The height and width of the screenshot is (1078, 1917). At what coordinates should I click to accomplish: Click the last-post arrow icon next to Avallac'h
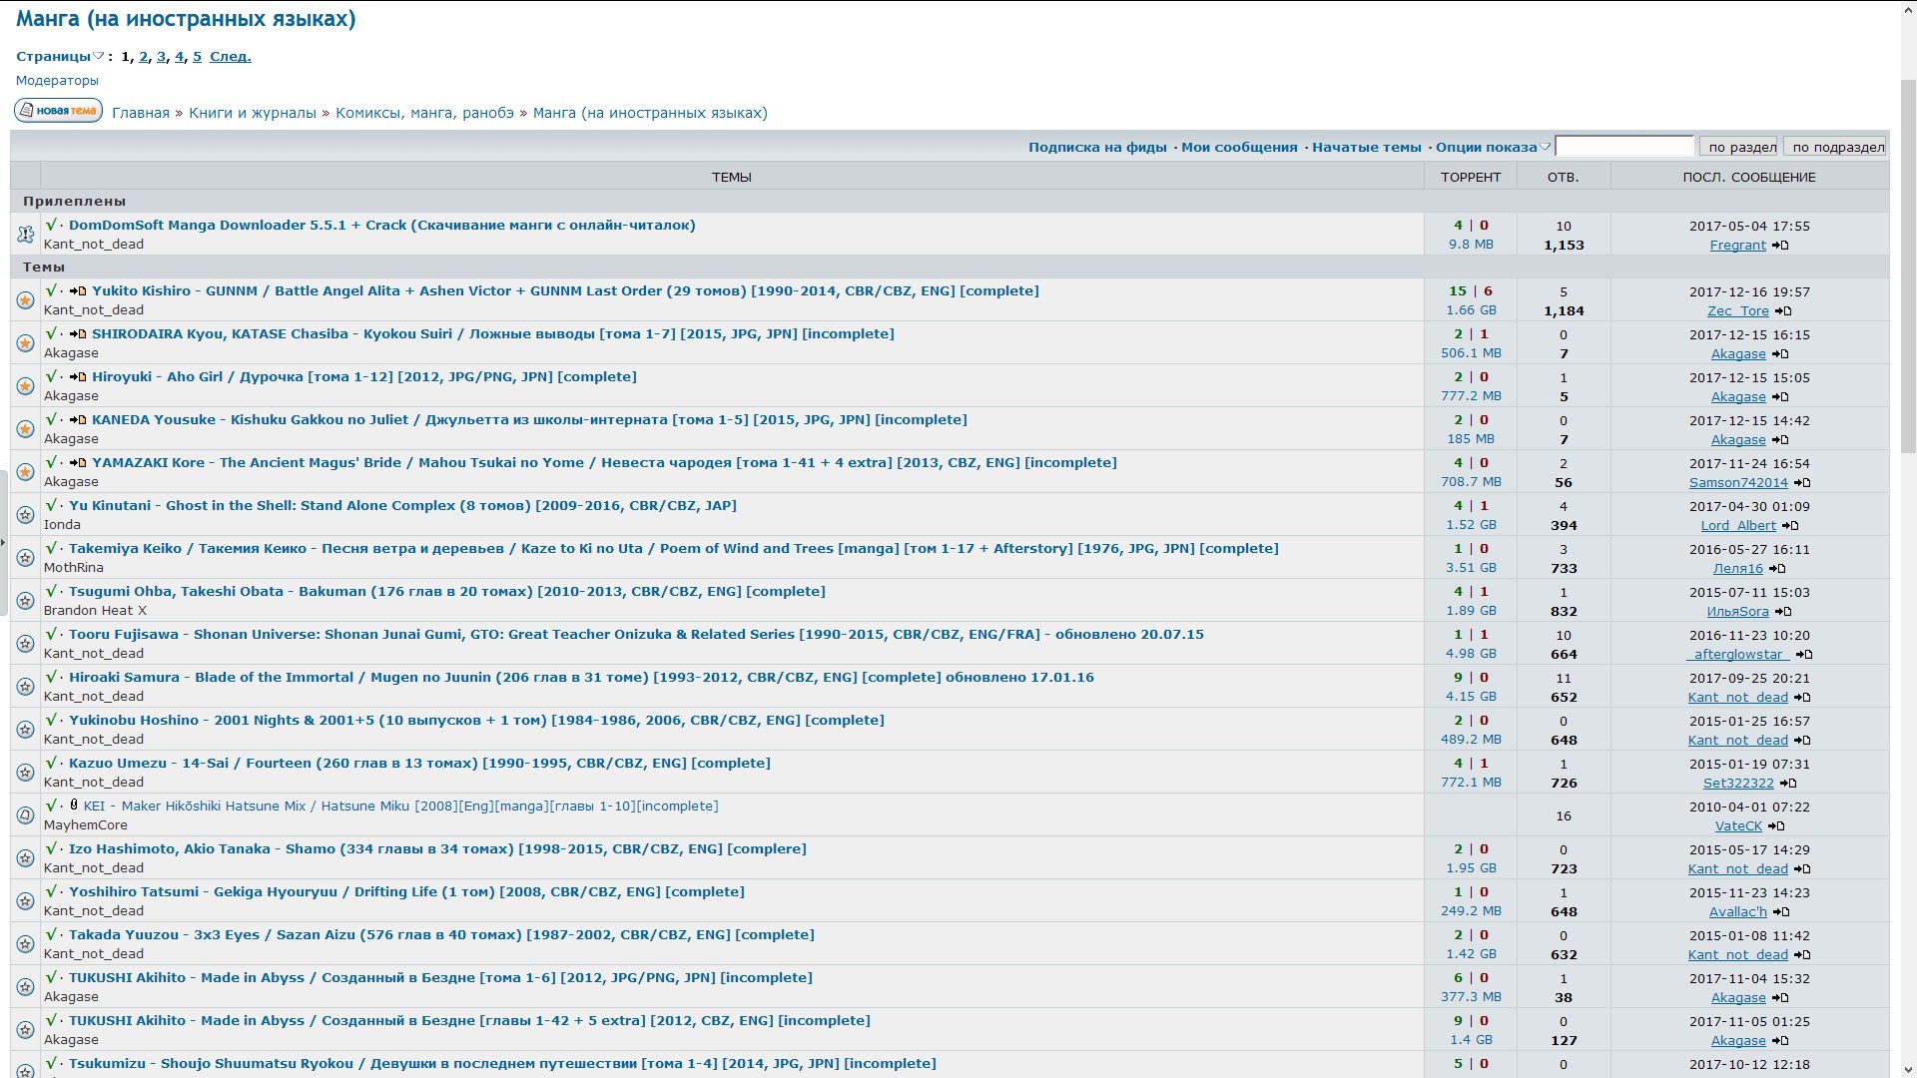1781,912
